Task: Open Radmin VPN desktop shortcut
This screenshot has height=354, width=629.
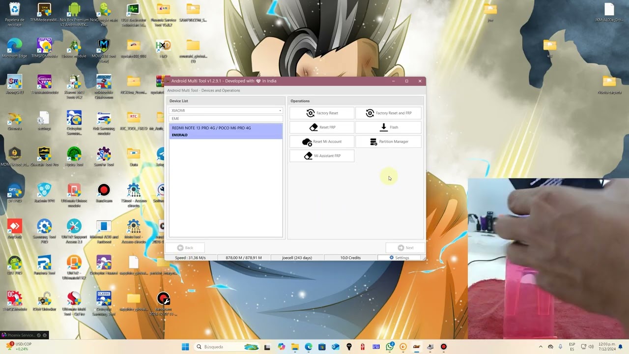Action: tap(44, 193)
